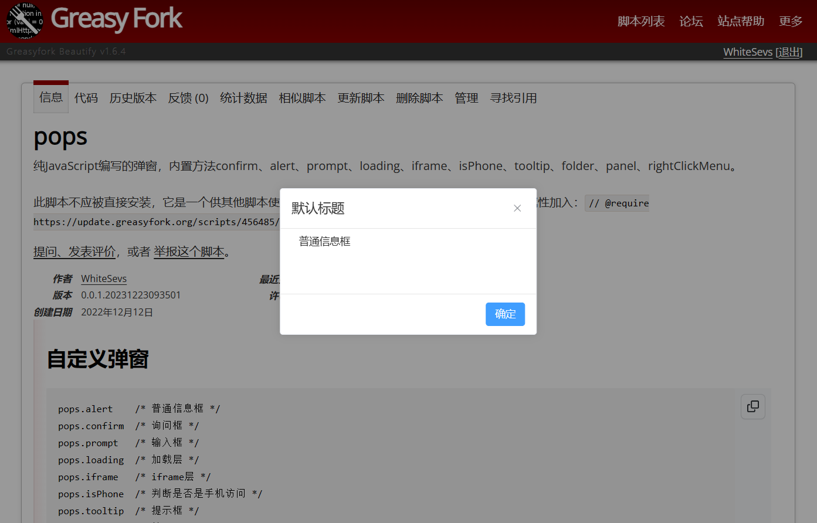Expand the 更多 dropdown in header
The width and height of the screenshot is (817, 523).
790,21
